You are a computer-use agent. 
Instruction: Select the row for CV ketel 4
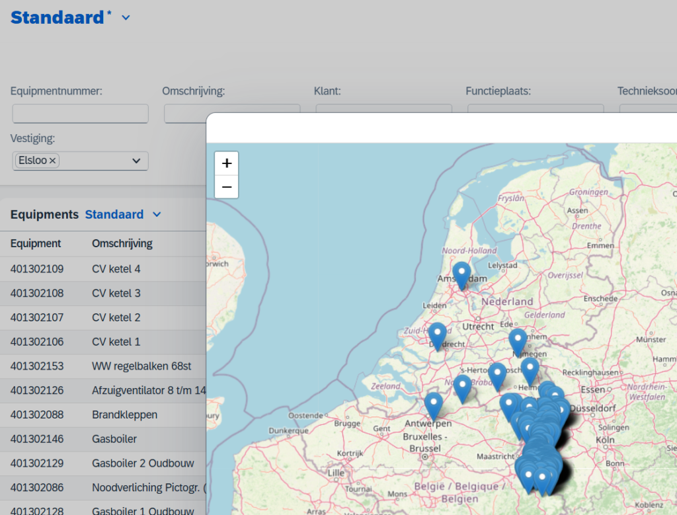(x=116, y=269)
